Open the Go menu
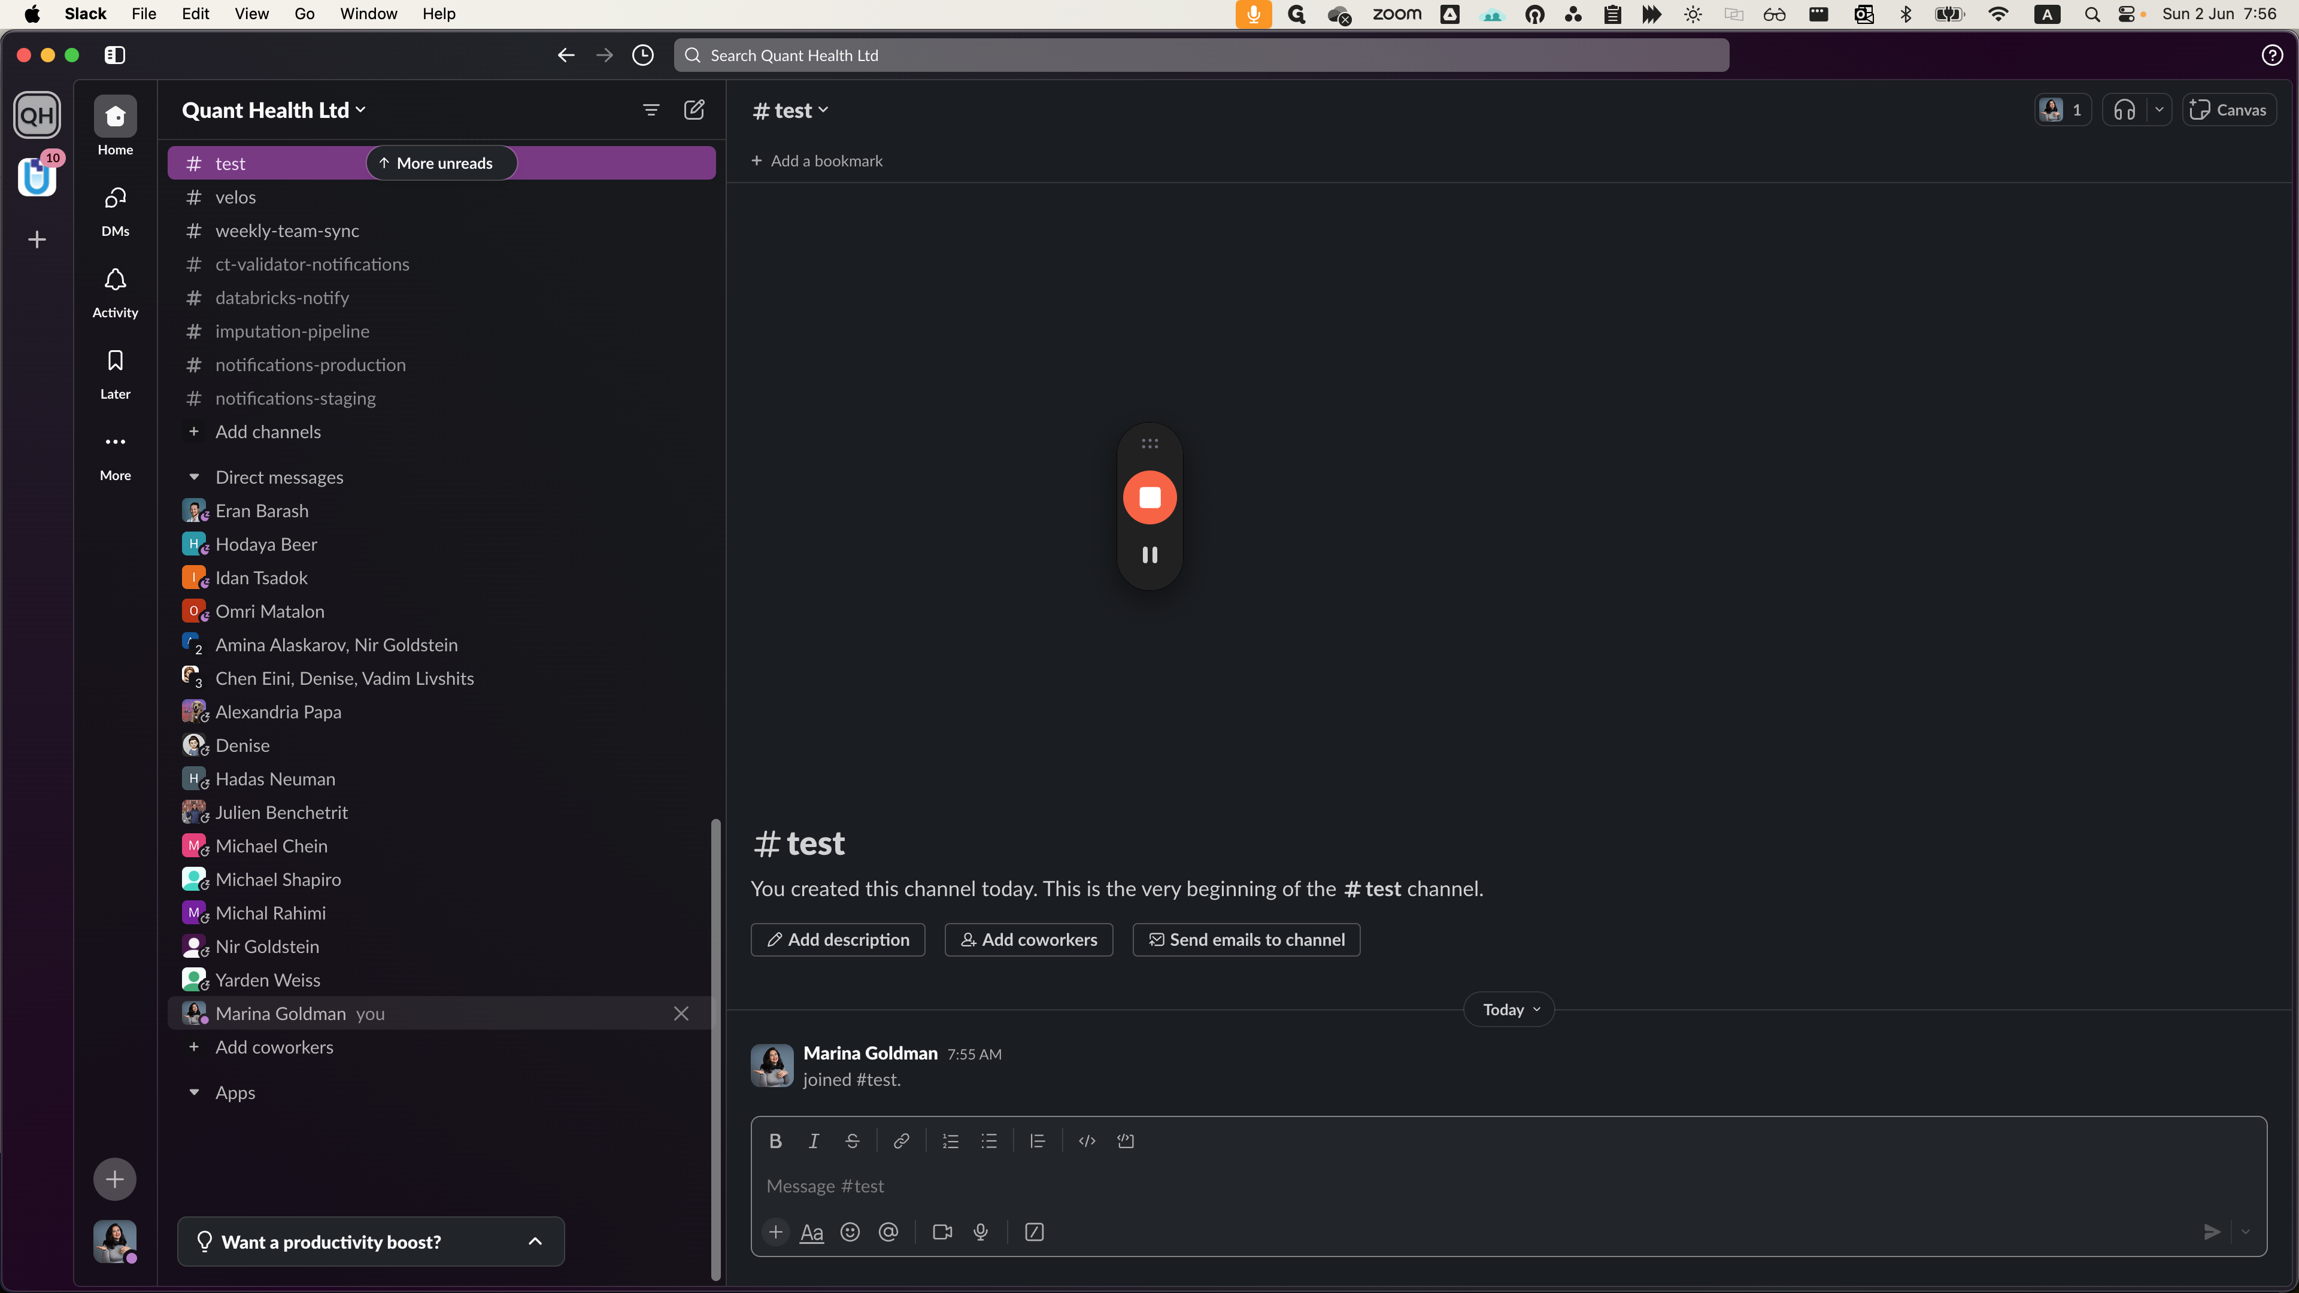The height and width of the screenshot is (1293, 2299). pyautogui.click(x=304, y=13)
